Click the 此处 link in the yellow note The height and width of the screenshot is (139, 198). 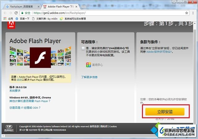click(x=19, y=80)
